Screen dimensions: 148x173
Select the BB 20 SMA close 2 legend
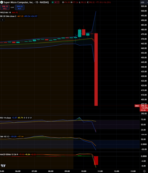(x=8, y=16)
